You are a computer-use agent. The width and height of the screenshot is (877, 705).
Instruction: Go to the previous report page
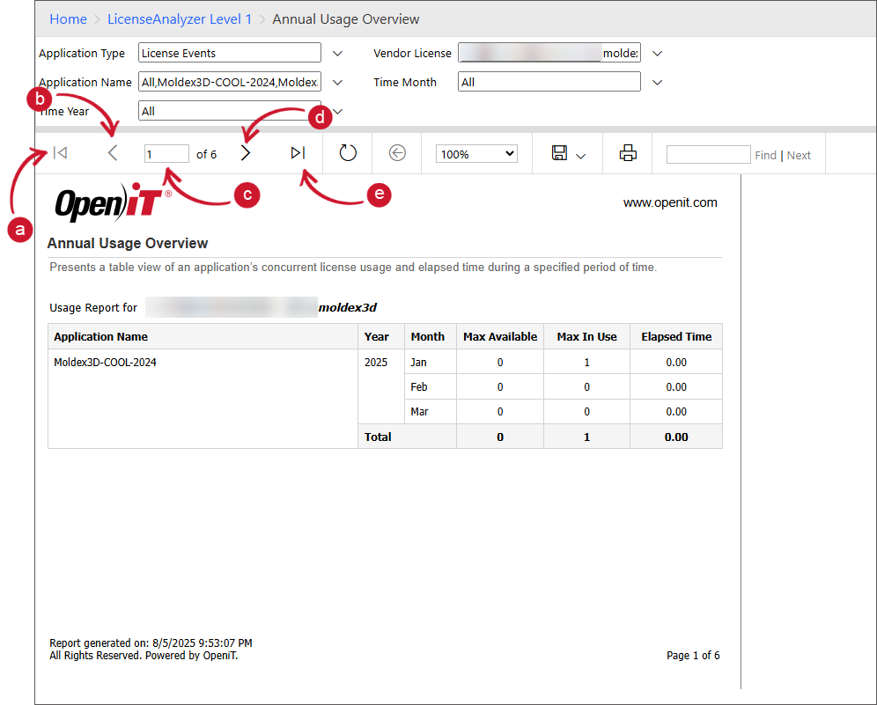tap(112, 152)
